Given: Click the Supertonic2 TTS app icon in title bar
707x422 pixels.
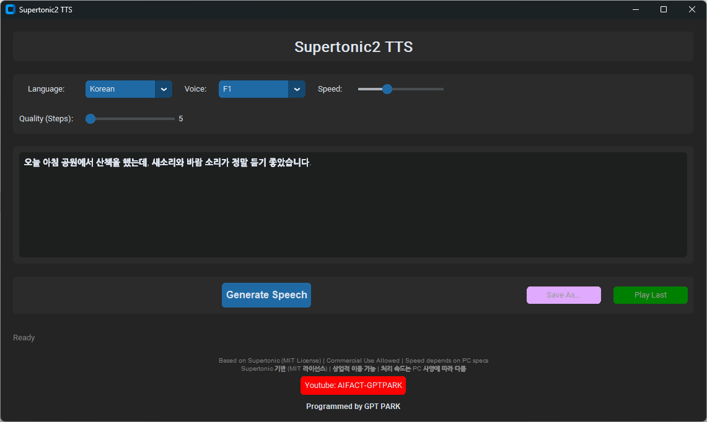Looking at the screenshot, I should tap(11, 9).
